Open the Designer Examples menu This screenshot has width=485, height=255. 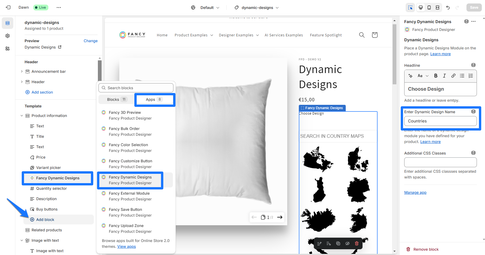[239, 35]
